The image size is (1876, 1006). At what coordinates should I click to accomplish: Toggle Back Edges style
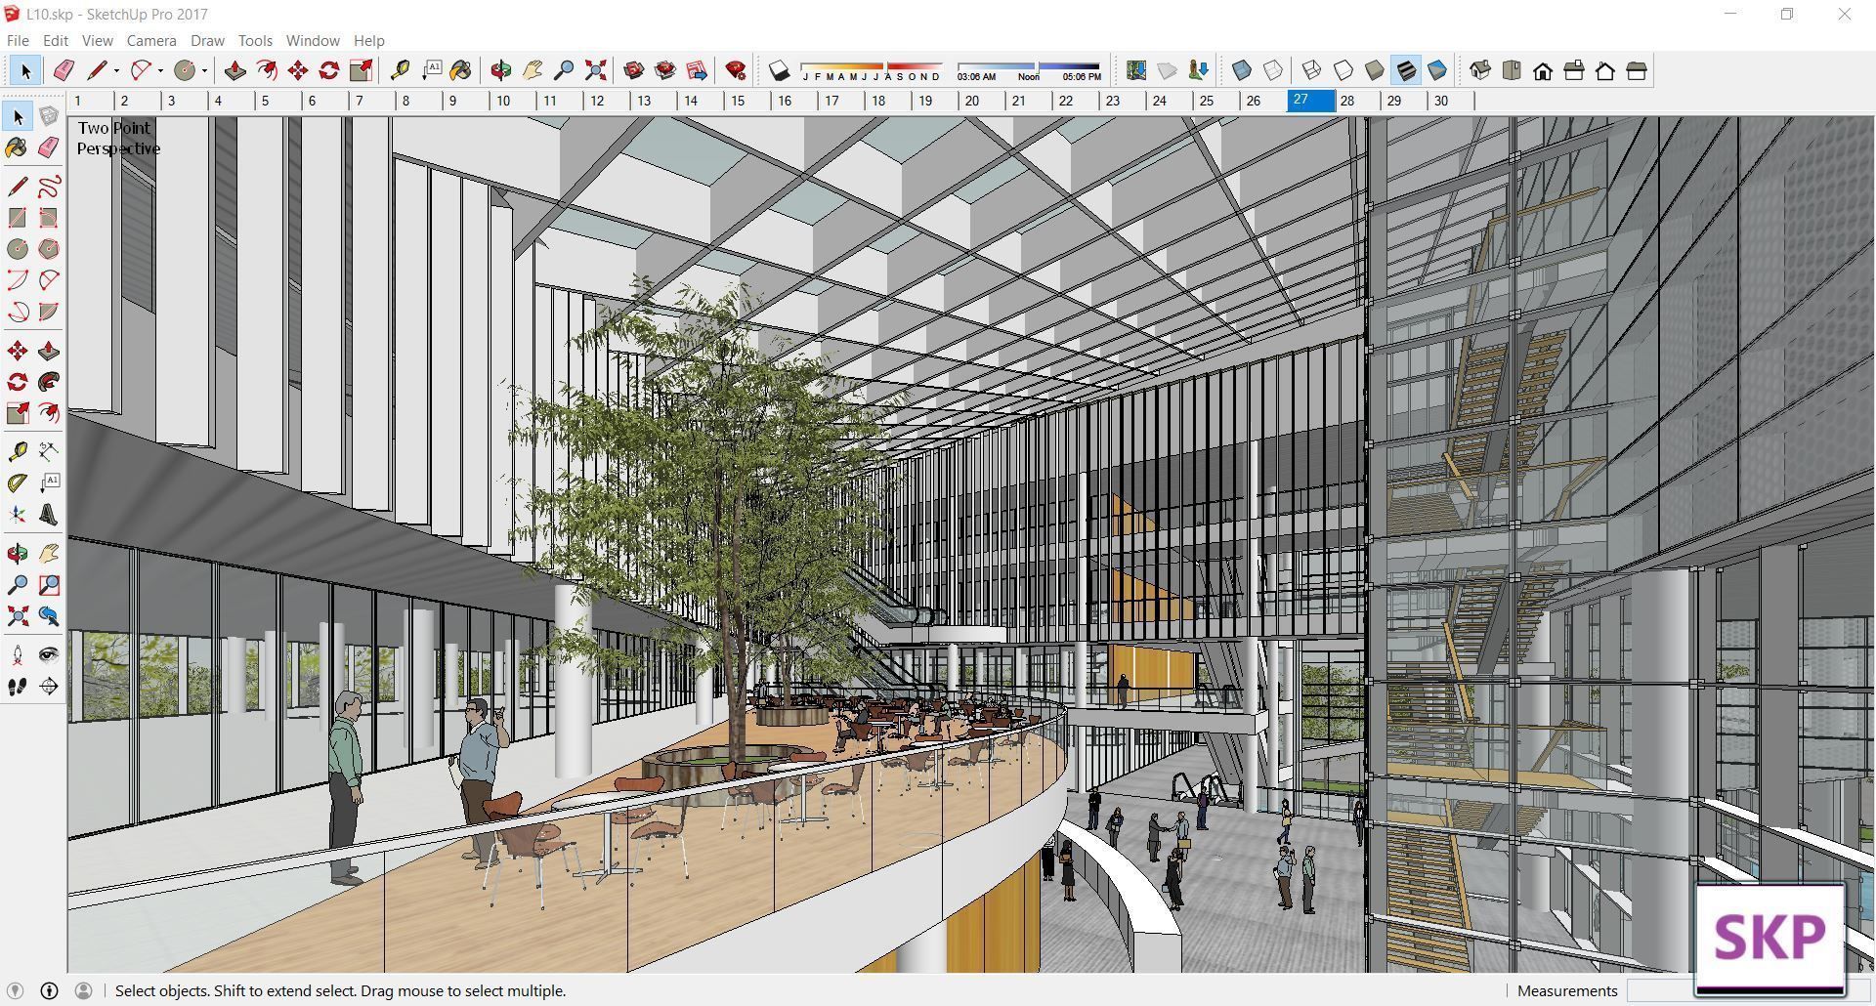[1273, 70]
